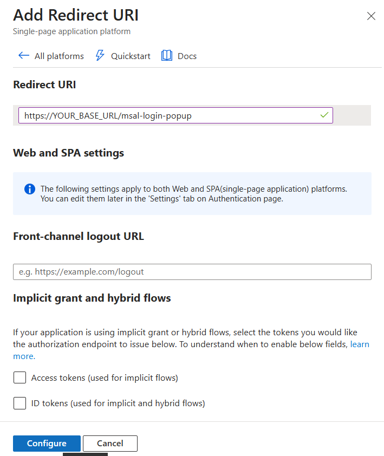Enable the Access tokens checkbox
The width and height of the screenshot is (384, 456).
[x=20, y=377]
